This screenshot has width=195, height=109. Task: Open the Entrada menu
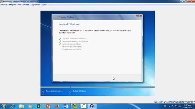[26, 5]
